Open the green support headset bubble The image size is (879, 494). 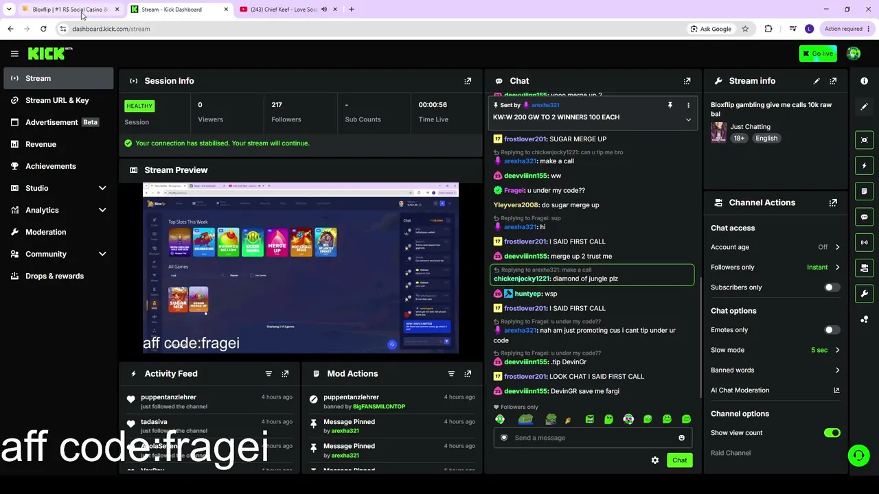858,455
